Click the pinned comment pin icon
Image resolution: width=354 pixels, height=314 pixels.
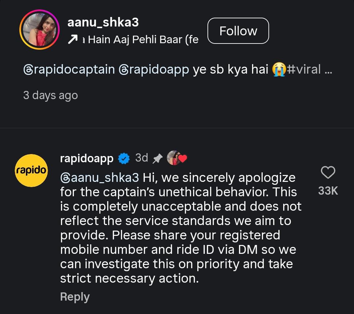(x=157, y=159)
